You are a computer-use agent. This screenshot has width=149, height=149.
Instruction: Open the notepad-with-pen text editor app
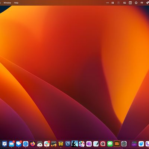coord(96,144)
